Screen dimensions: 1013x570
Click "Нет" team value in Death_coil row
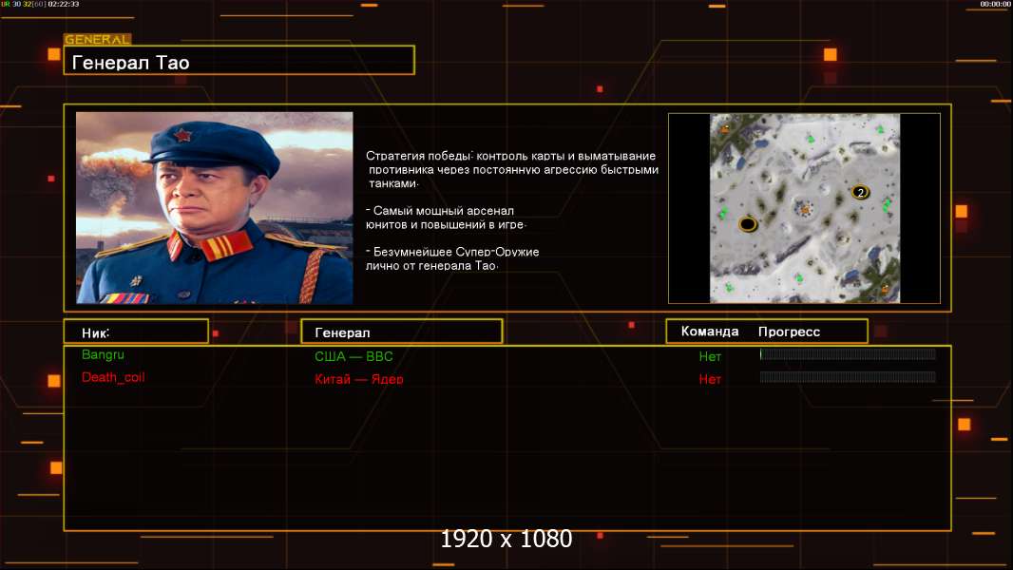click(710, 380)
